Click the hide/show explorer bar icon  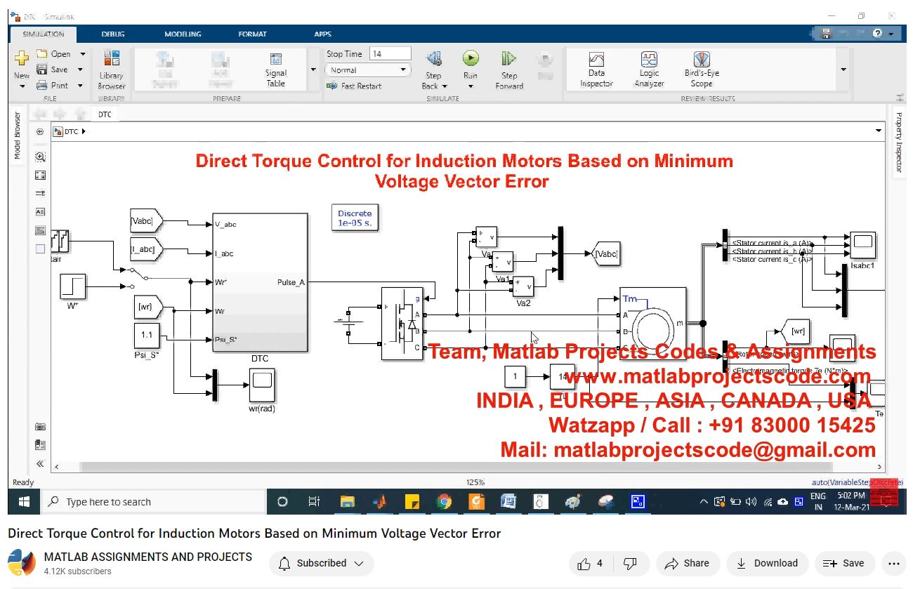pos(40,132)
